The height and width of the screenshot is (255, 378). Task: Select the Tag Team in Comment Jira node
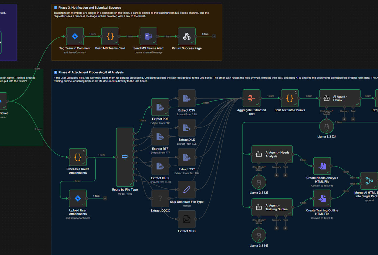(75, 36)
